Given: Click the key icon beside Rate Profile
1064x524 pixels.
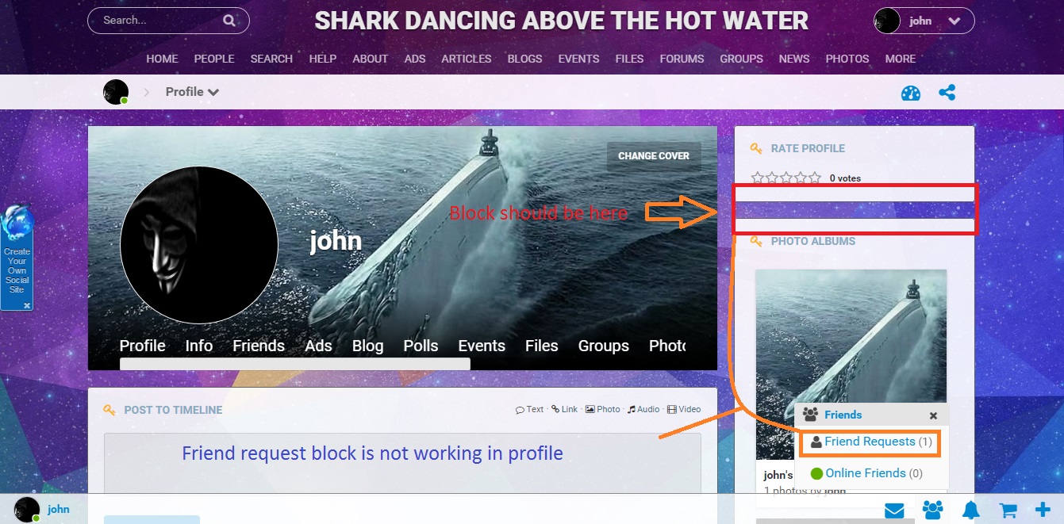Looking at the screenshot, I should [755, 148].
